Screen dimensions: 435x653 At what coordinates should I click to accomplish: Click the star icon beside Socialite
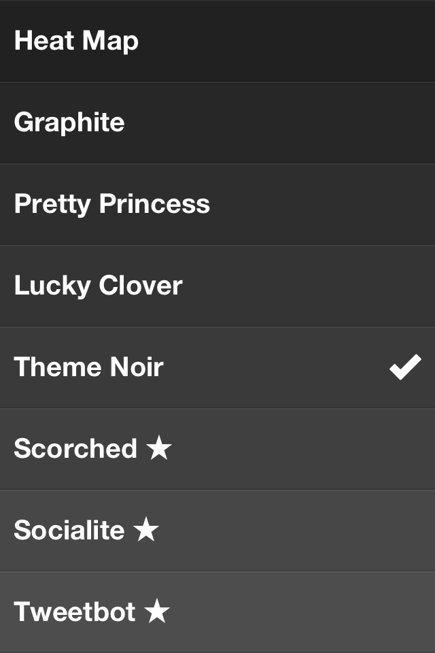coord(146,531)
